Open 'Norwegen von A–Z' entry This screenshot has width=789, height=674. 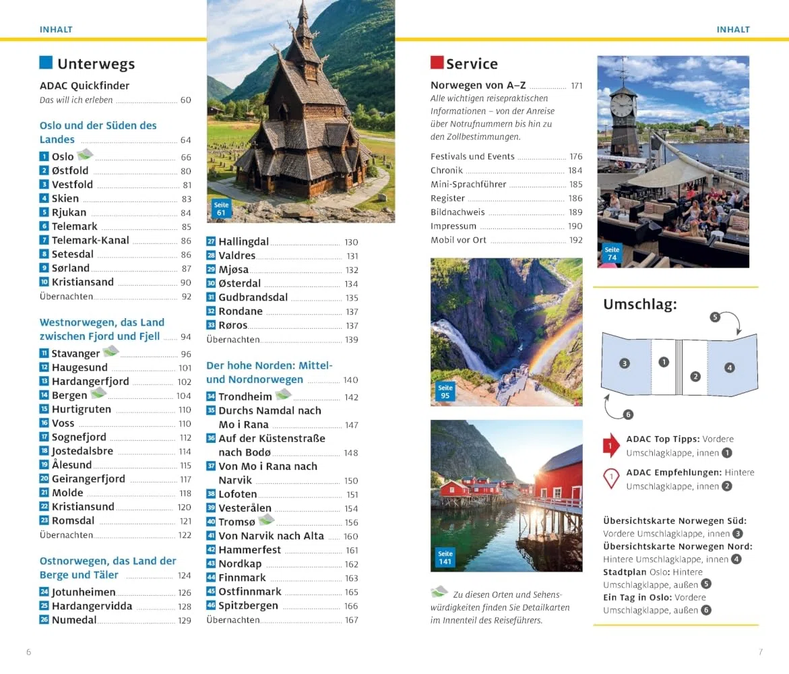(507, 86)
